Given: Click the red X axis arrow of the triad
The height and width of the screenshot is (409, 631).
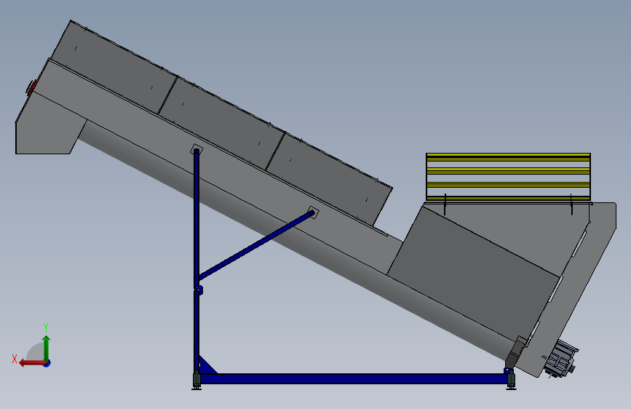Looking at the screenshot, I should click(x=32, y=363).
